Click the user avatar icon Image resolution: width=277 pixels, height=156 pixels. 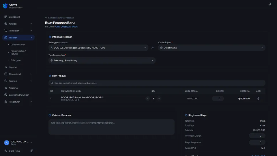click(x=7, y=142)
